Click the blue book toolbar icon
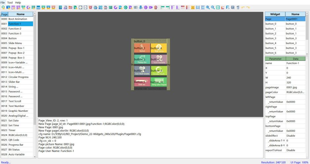The image size is (310, 164). [60, 8]
